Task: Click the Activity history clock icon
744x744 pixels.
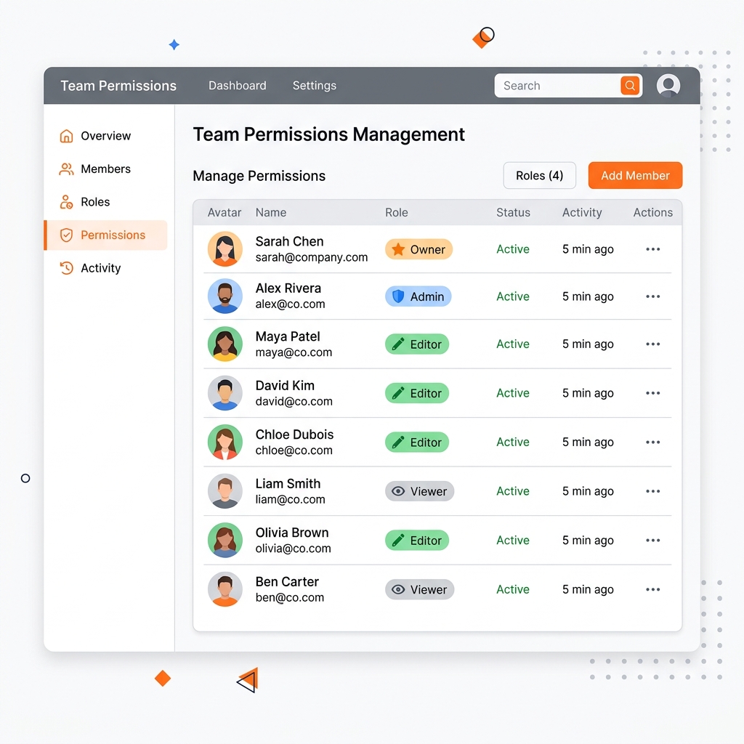Action: 66,268
